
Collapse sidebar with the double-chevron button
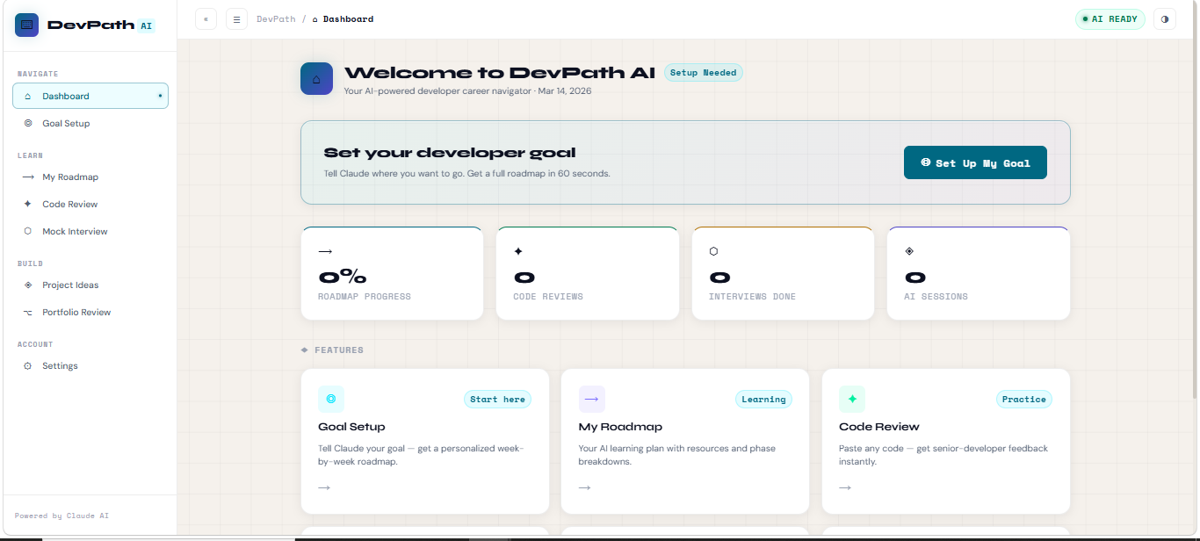coord(206,18)
